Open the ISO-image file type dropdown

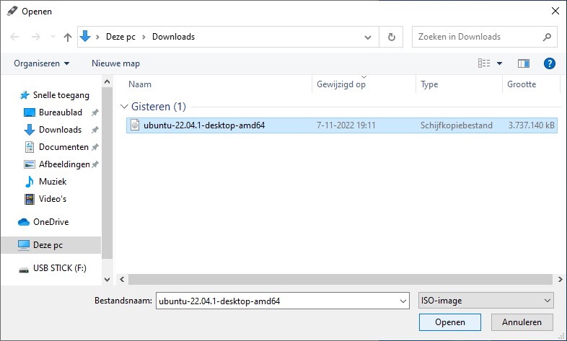[485, 300]
